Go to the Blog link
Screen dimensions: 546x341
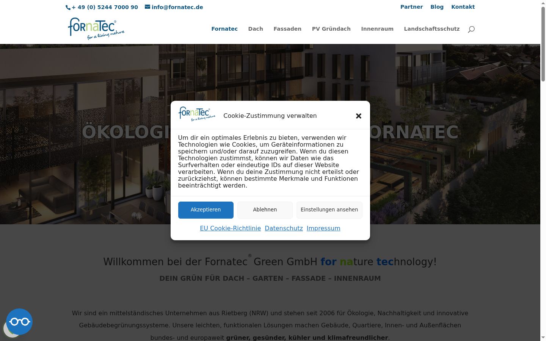(437, 7)
